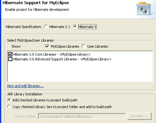156x123 pixels.
Task: Enable the User Libraries checkbox
Action: [x=84, y=46]
